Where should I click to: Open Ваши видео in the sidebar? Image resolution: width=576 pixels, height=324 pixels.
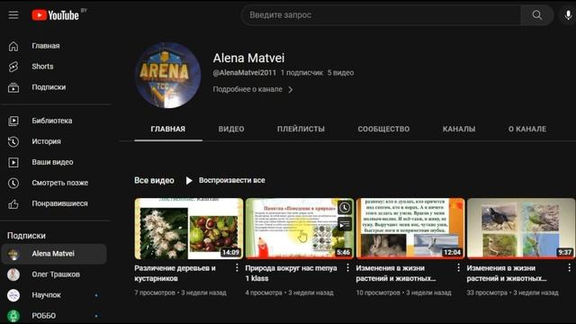click(55, 162)
